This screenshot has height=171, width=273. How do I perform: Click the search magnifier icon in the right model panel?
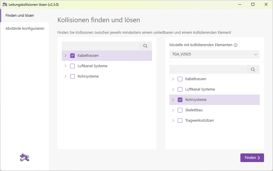tap(253, 69)
